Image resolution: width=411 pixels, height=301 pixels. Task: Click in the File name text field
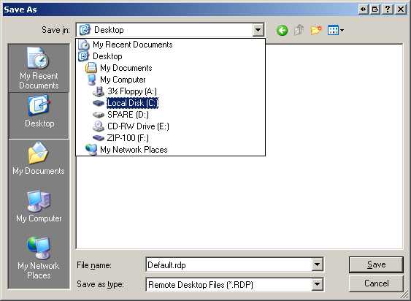(x=228, y=264)
